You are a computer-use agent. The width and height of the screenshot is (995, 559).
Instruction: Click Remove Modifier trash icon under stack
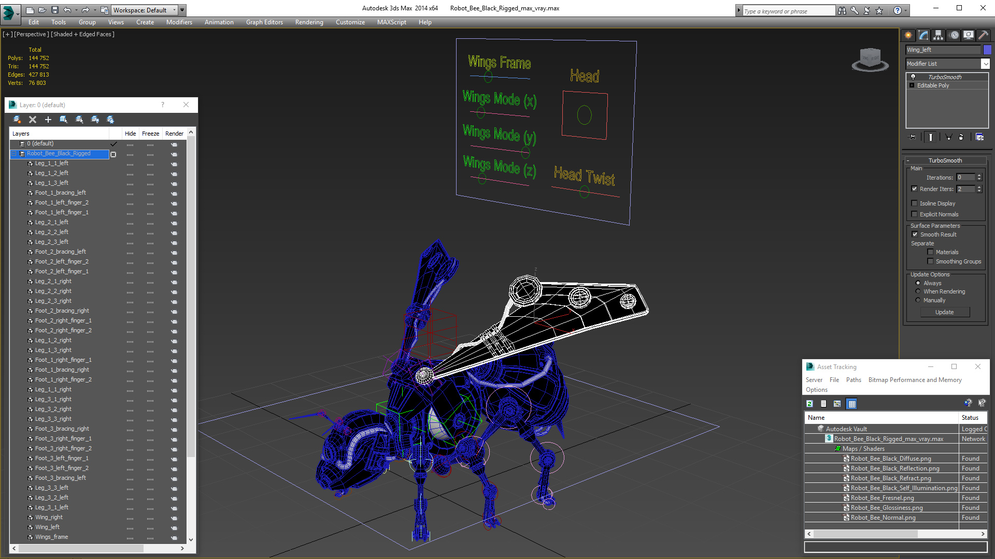[961, 137]
